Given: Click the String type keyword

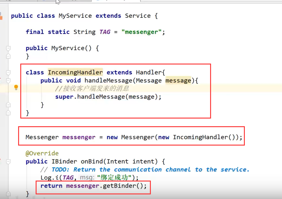Looking at the screenshot, I should point(84,32).
